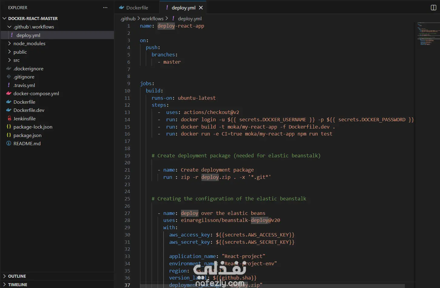Click the docker-compose.yml whale icon

click(9, 93)
